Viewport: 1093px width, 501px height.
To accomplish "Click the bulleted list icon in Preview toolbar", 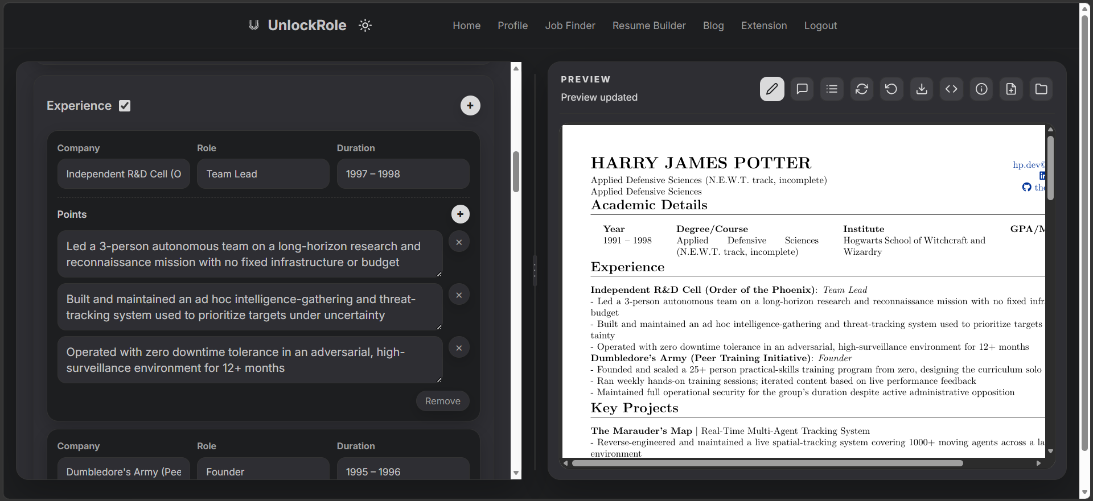I will coord(832,89).
